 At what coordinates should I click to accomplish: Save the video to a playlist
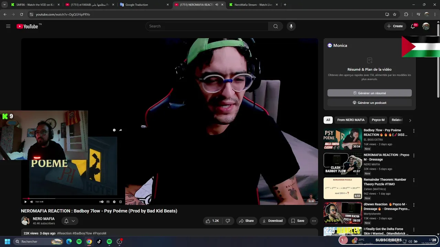tap(298, 221)
